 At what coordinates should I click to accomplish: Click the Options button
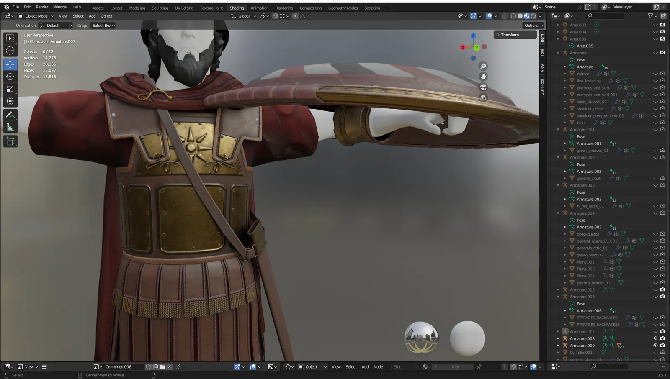tap(533, 26)
